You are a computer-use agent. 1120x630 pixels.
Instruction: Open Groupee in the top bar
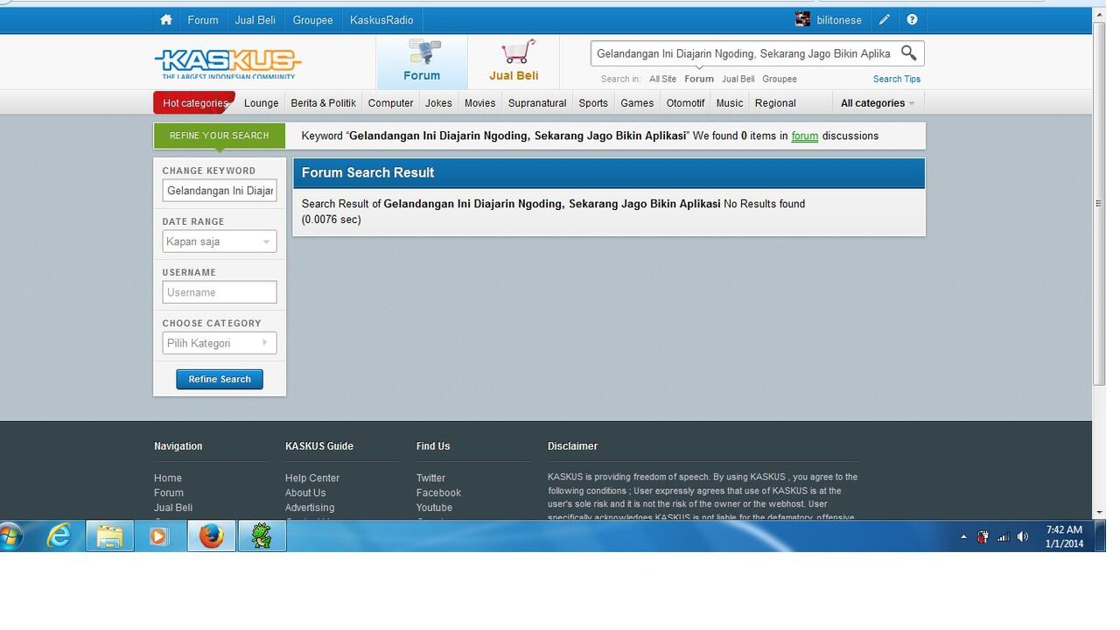tap(312, 19)
